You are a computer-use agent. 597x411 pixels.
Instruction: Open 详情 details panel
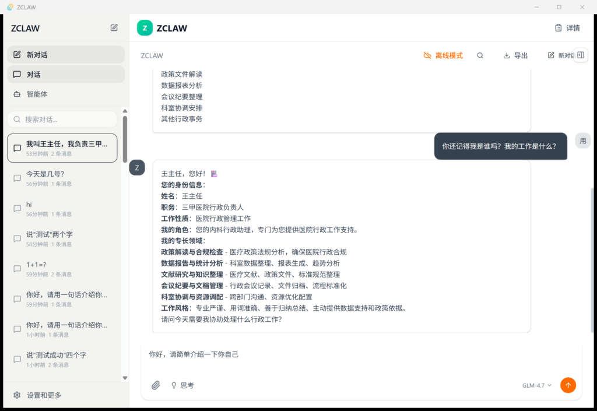567,28
